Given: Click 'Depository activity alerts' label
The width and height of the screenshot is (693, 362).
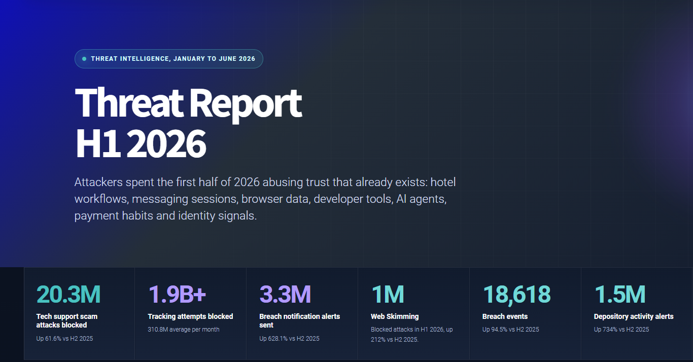Looking at the screenshot, I should coord(634,316).
